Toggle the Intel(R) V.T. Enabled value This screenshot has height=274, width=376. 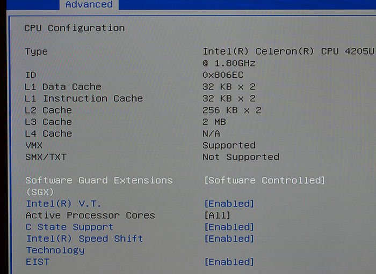(x=229, y=204)
